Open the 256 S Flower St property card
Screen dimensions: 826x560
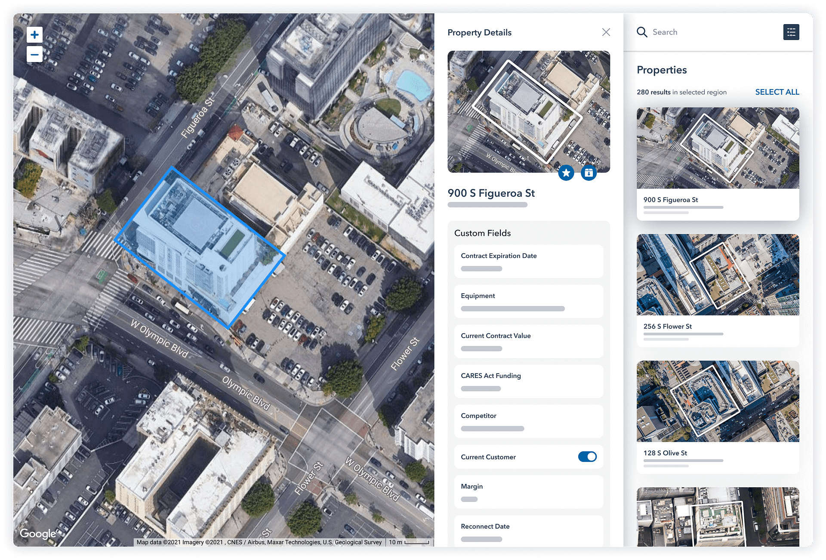coord(718,291)
